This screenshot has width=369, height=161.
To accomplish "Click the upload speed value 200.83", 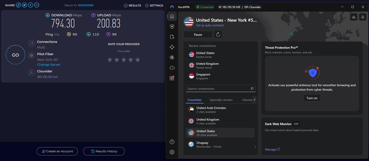I will click(x=109, y=23).
